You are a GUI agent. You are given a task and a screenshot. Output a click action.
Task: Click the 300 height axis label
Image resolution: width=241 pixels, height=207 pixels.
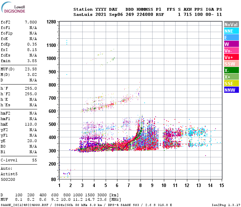coord(52,151)
